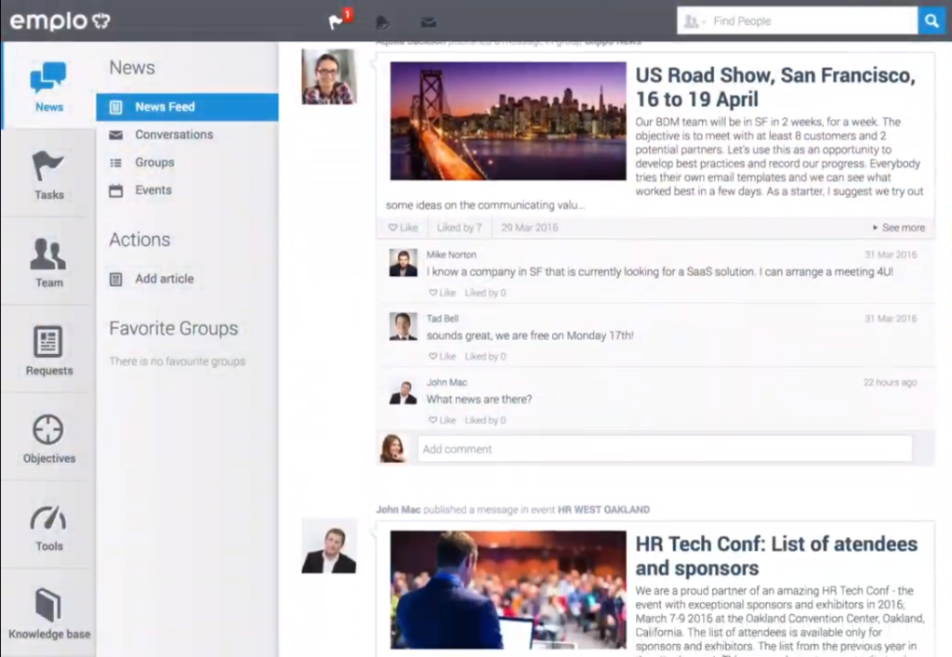This screenshot has height=657, width=952.
Task: Open the Team section in the sidebar
Action: [x=48, y=262]
